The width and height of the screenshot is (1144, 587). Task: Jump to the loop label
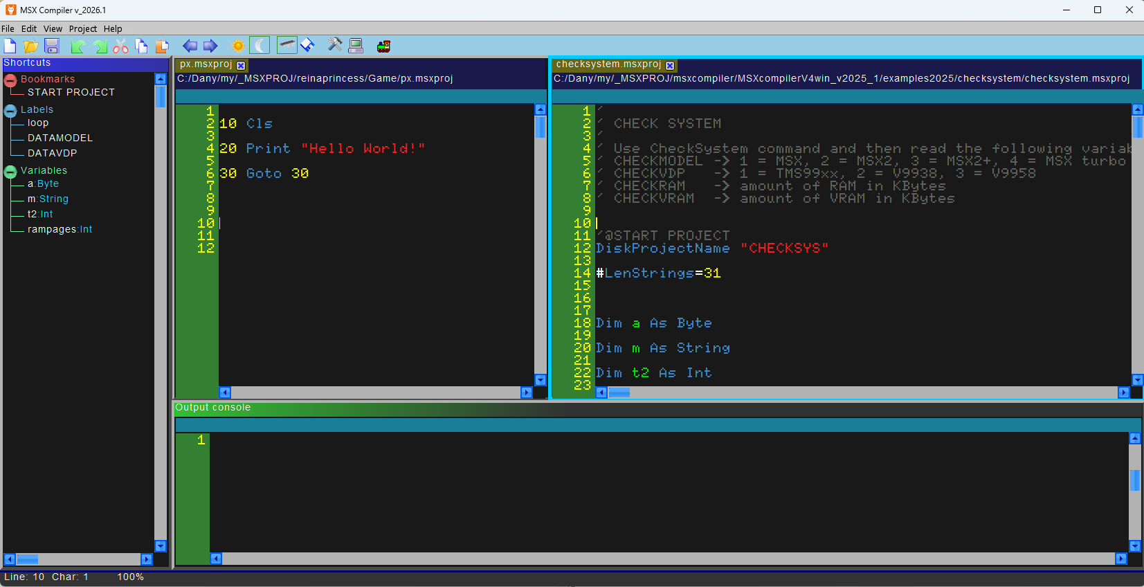tap(38, 123)
